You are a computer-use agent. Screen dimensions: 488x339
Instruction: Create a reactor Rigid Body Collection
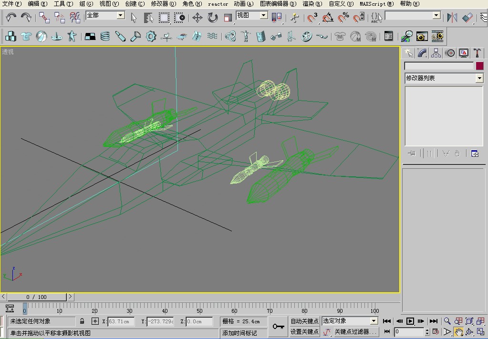click(x=11, y=36)
